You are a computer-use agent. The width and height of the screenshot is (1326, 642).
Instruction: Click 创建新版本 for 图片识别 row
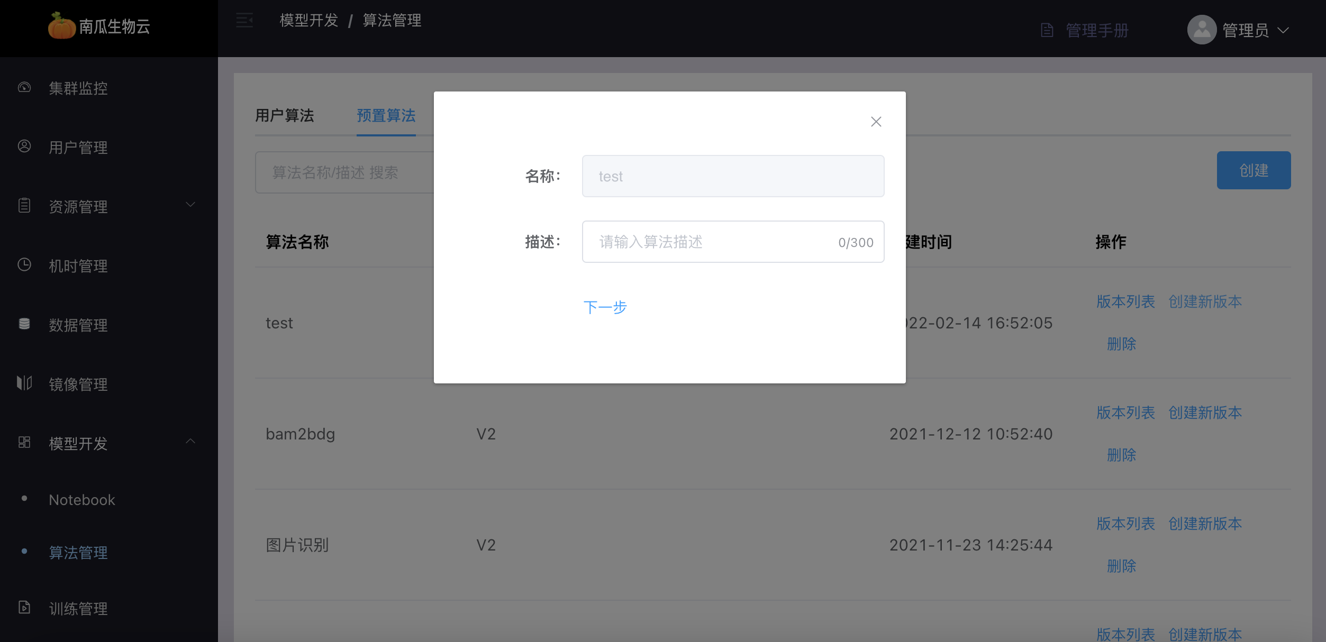1205,524
